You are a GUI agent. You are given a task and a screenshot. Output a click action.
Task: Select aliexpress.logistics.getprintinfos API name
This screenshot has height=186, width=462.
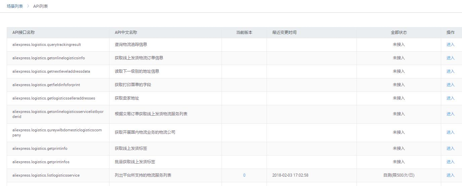click(41, 162)
